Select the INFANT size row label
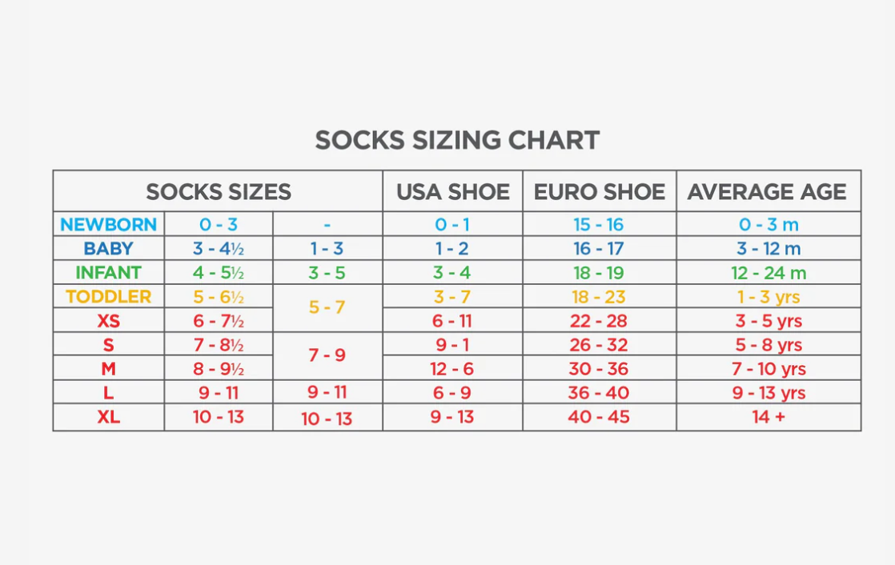The height and width of the screenshot is (565, 895). pyautogui.click(x=109, y=273)
